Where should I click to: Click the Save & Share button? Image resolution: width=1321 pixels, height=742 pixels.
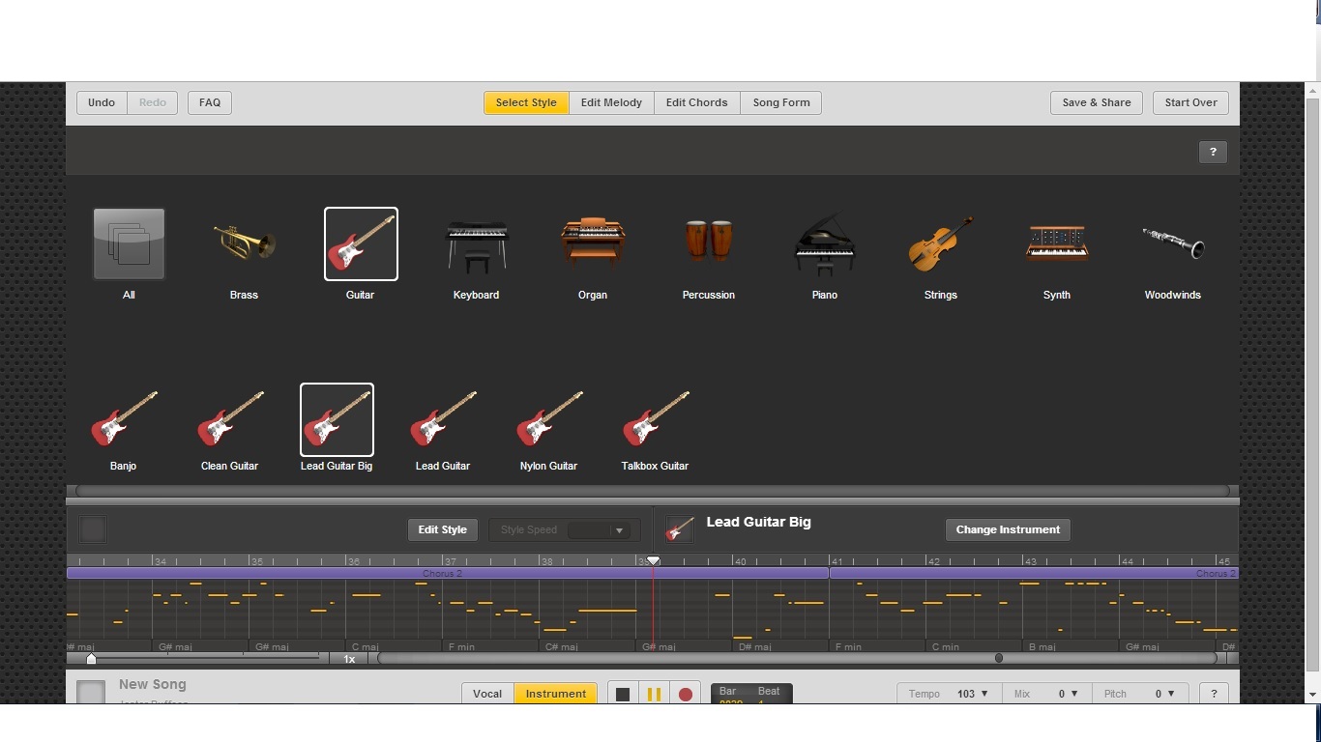pos(1096,102)
